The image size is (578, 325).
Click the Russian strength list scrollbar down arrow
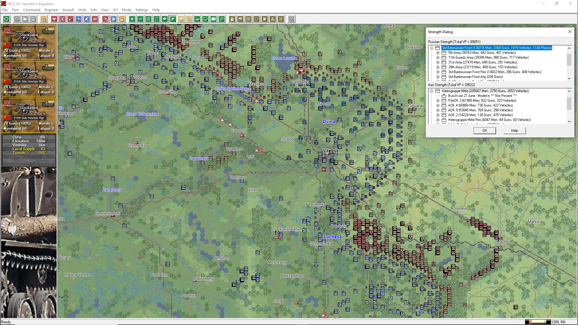click(x=569, y=79)
